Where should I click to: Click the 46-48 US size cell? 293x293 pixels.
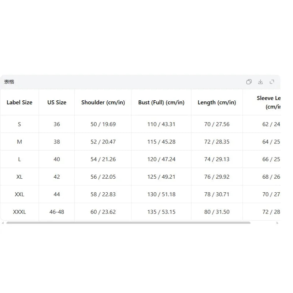click(x=57, y=212)
